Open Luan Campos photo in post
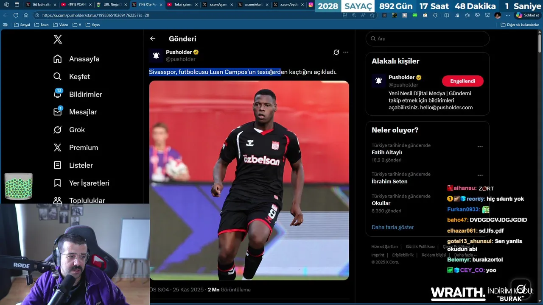This screenshot has height=305, width=543. pyautogui.click(x=249, y=180)
